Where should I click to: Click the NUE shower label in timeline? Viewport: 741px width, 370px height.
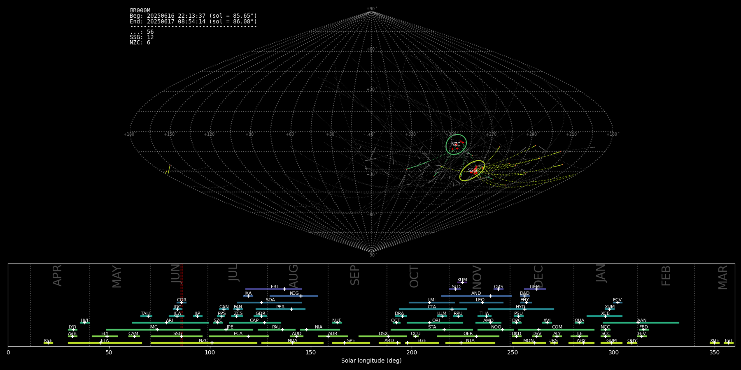(337, 321)
